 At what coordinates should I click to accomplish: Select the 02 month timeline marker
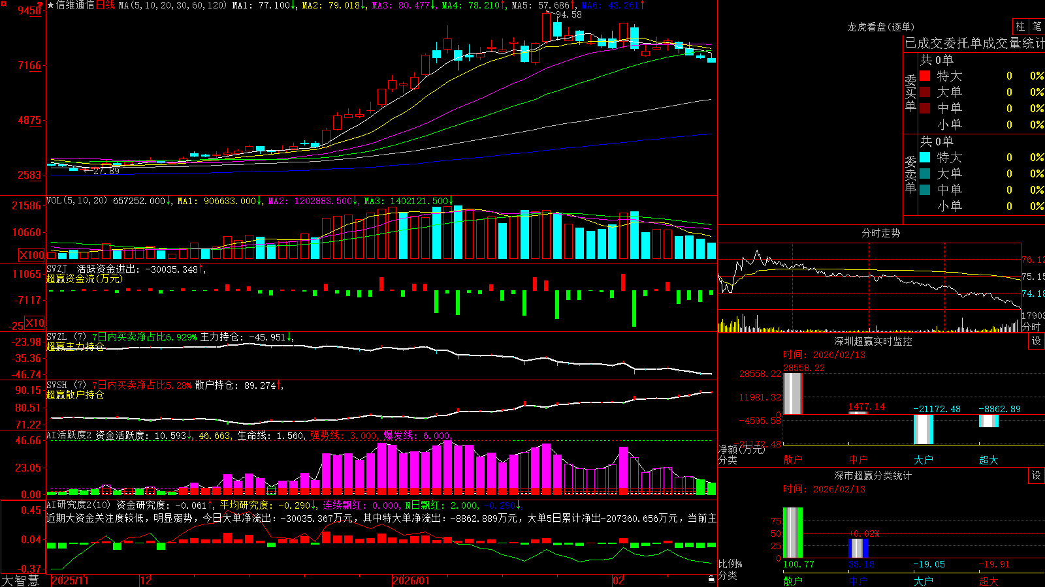[619, 580]
